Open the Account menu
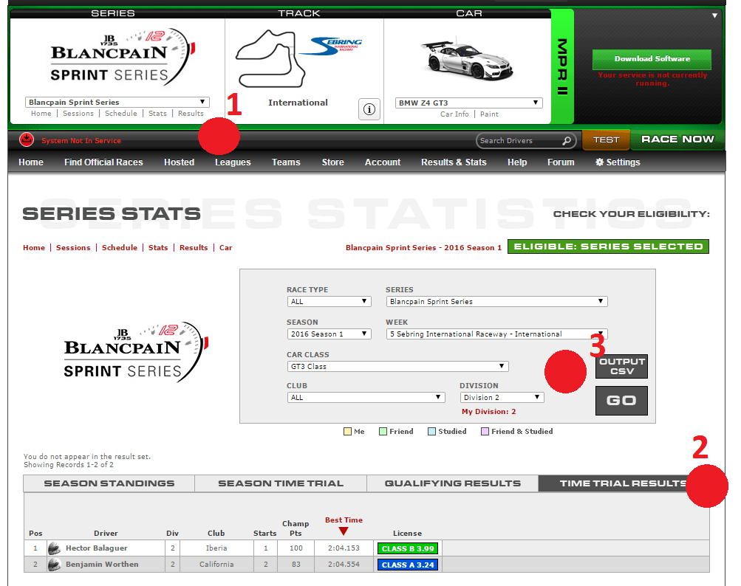741x586 pixels. [x=382, y=162]
